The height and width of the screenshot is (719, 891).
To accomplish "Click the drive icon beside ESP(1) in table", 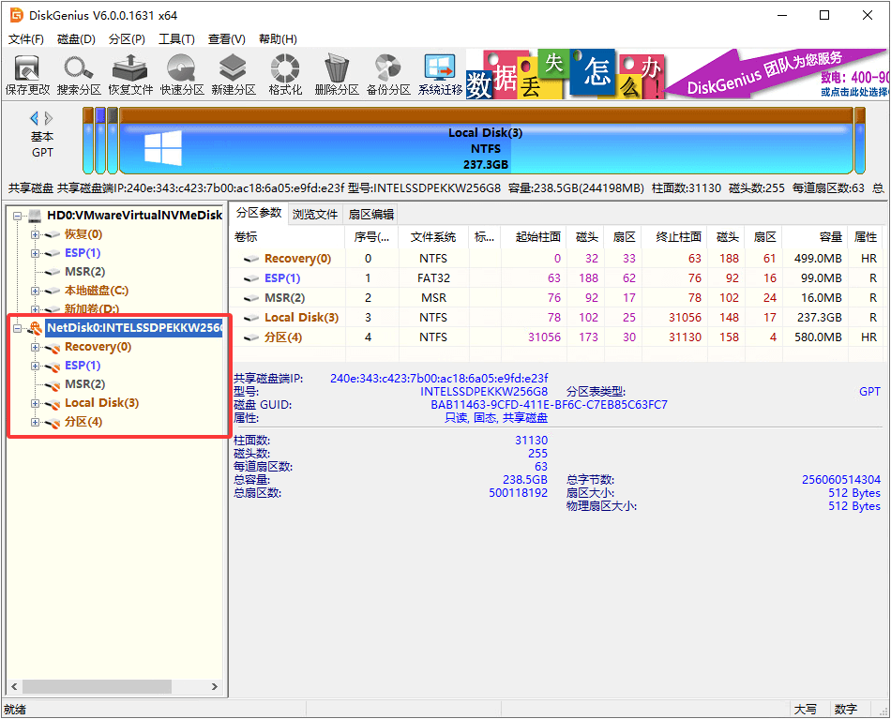I will [x=251, y=278].
